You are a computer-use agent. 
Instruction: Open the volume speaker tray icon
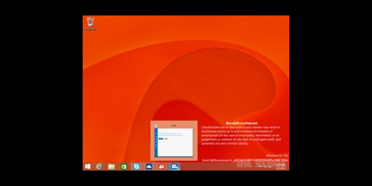[270, 166]
